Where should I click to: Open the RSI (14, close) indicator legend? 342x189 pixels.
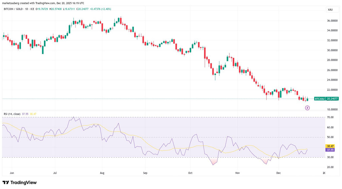12,114
